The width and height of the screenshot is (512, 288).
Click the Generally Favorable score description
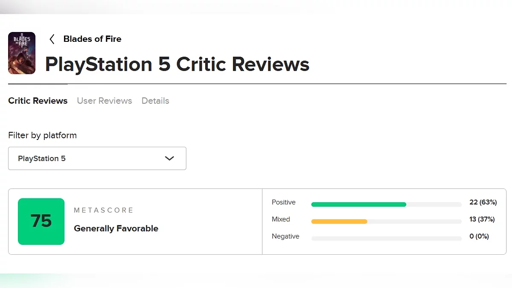(x=116, y=229)
